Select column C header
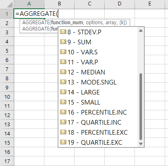Screen dimensions: 168x166 pos(90,4)
